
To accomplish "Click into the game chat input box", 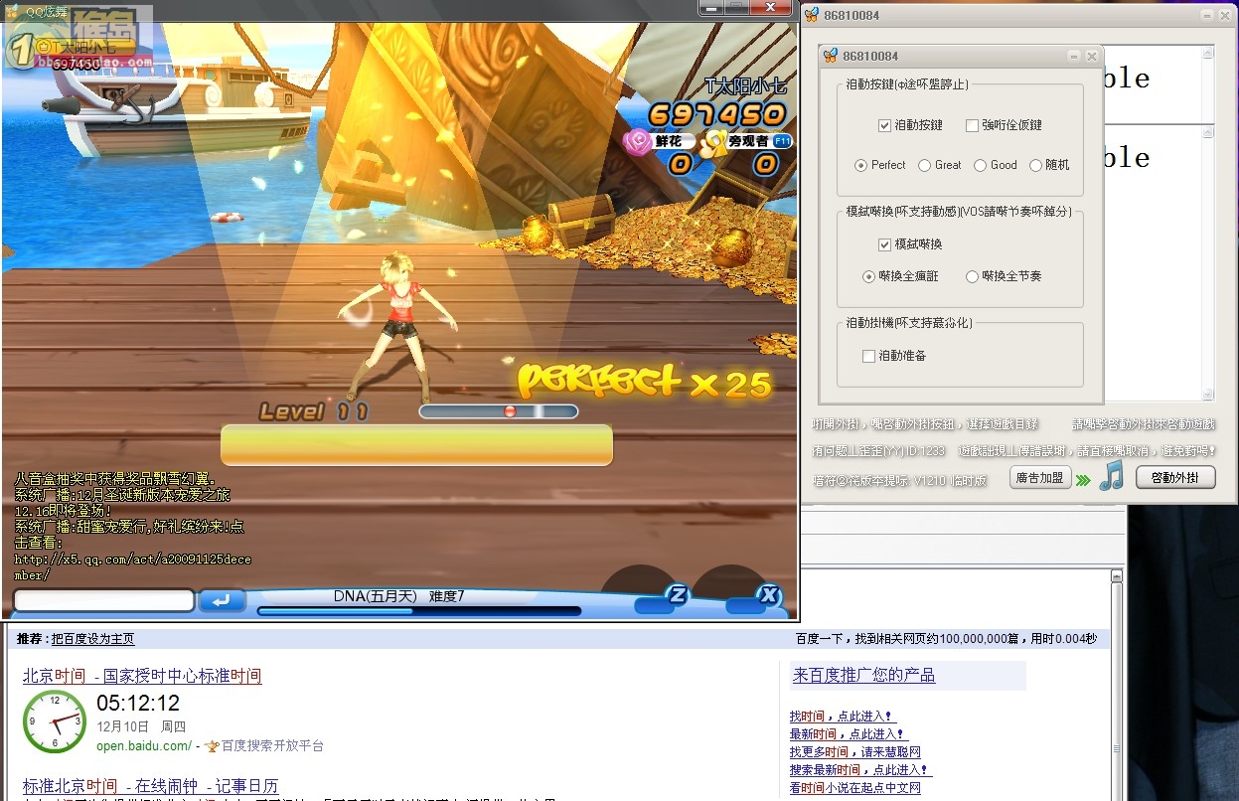I will pyautogui.click(x=103, y=600).
